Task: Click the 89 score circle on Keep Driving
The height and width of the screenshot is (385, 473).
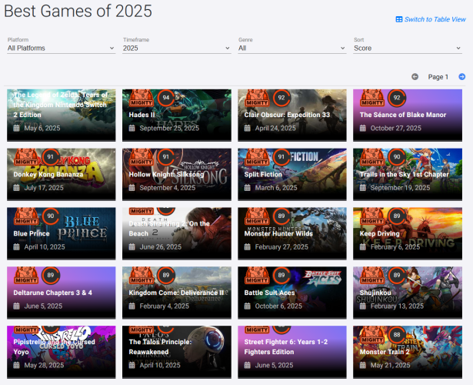Action: pos(397,216)
